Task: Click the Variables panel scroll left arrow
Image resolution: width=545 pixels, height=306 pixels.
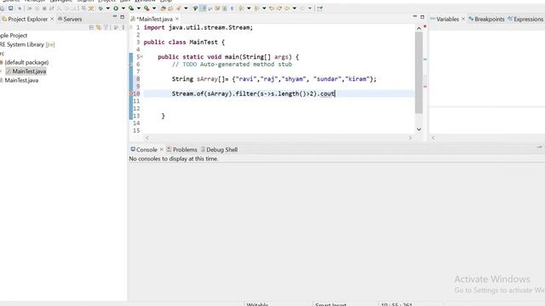Action: (433, 138)
